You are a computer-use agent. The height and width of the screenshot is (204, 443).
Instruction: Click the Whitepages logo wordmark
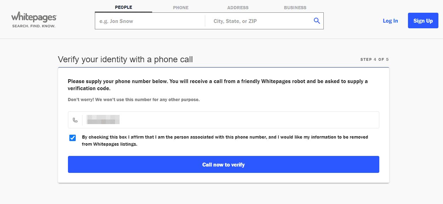click(x=34, y=17)
